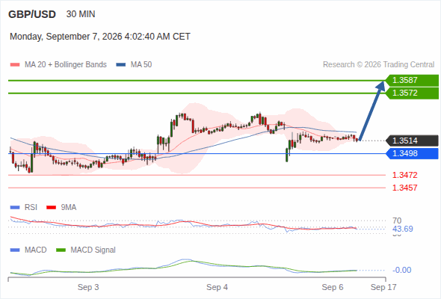The image size is (441, 299).
Task: Click the Sep 3 date marker
Action: tap(88, 287)
